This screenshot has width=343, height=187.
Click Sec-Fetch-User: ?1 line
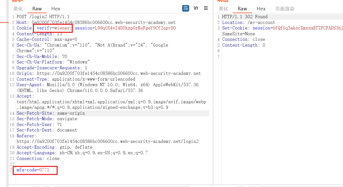click(x=39, y=124)
